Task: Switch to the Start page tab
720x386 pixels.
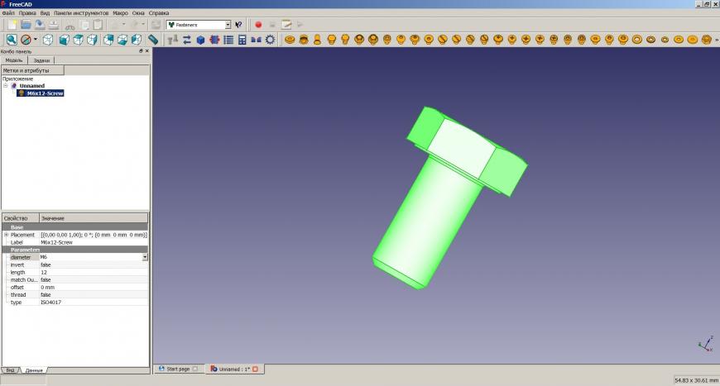Action: click(x=178, y=369)
